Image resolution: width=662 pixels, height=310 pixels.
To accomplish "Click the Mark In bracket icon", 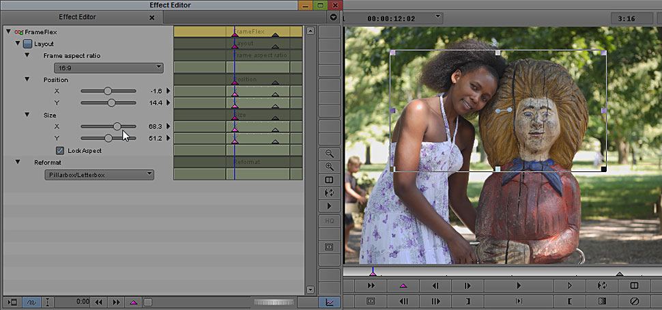I will (570, 300).
